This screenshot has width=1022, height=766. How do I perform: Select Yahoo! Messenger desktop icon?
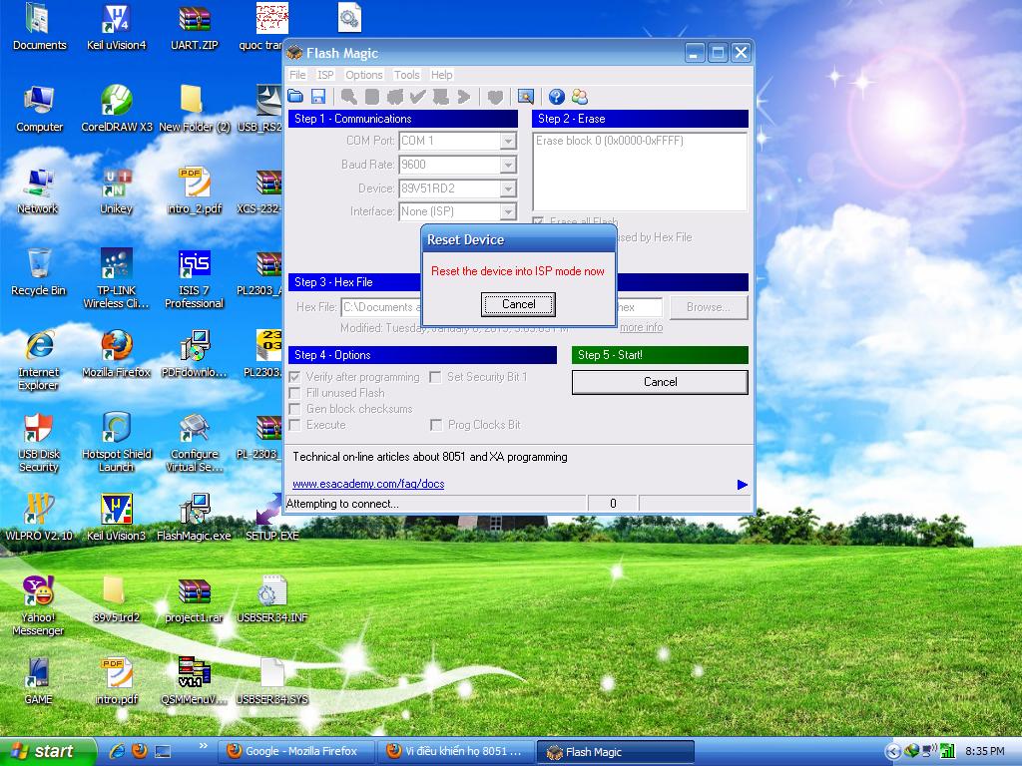pos(39,605)
